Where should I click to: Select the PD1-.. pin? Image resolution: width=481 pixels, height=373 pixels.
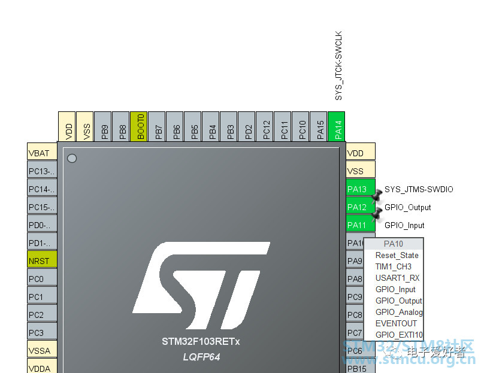coord(42,241)
